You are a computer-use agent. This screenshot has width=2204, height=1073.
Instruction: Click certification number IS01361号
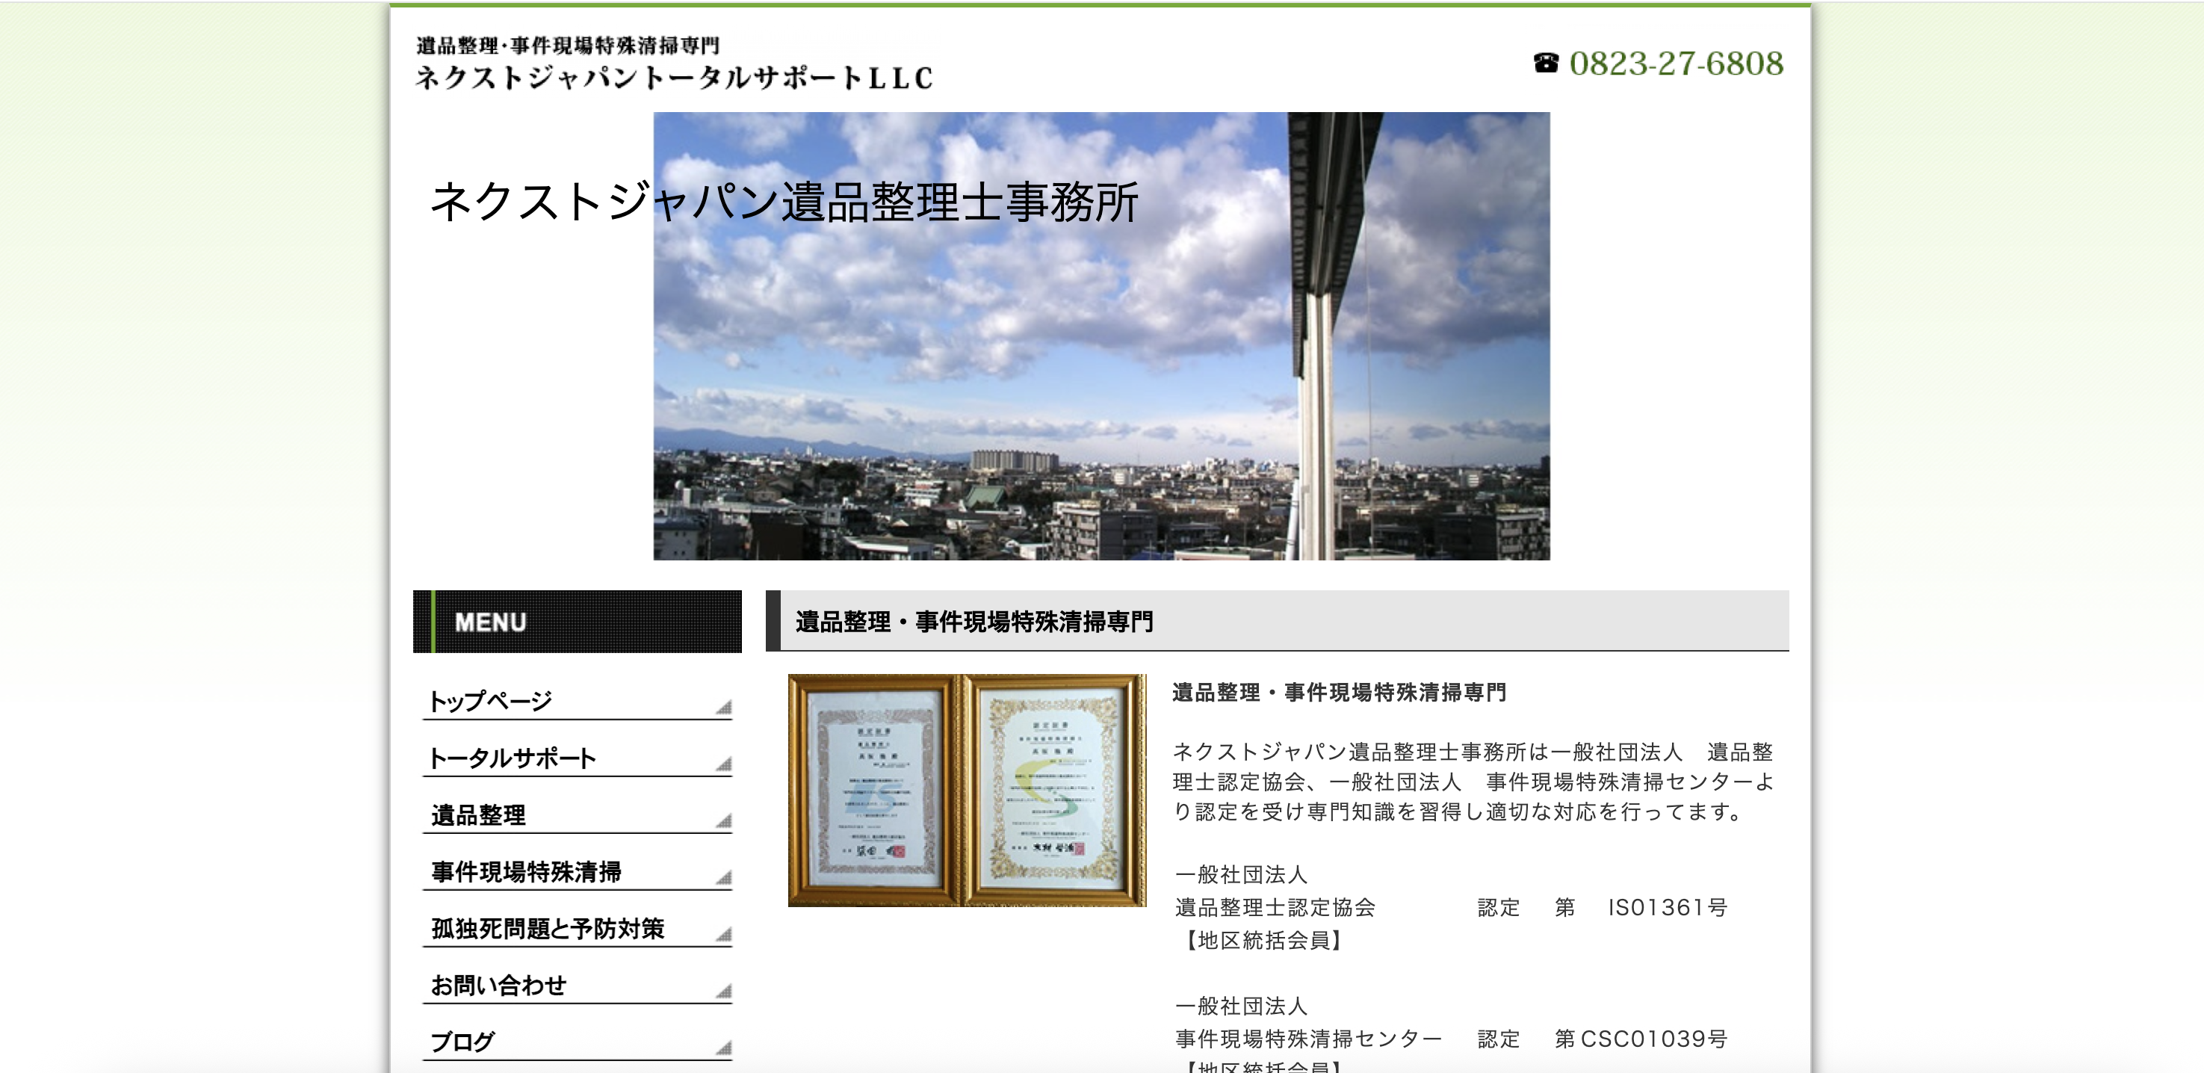(x=1668, y=907)
